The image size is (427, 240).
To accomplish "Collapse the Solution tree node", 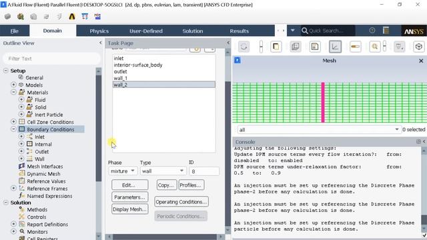I will (6, 203).
